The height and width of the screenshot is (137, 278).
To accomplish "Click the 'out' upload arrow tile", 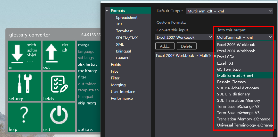I will tap(59, 55).
